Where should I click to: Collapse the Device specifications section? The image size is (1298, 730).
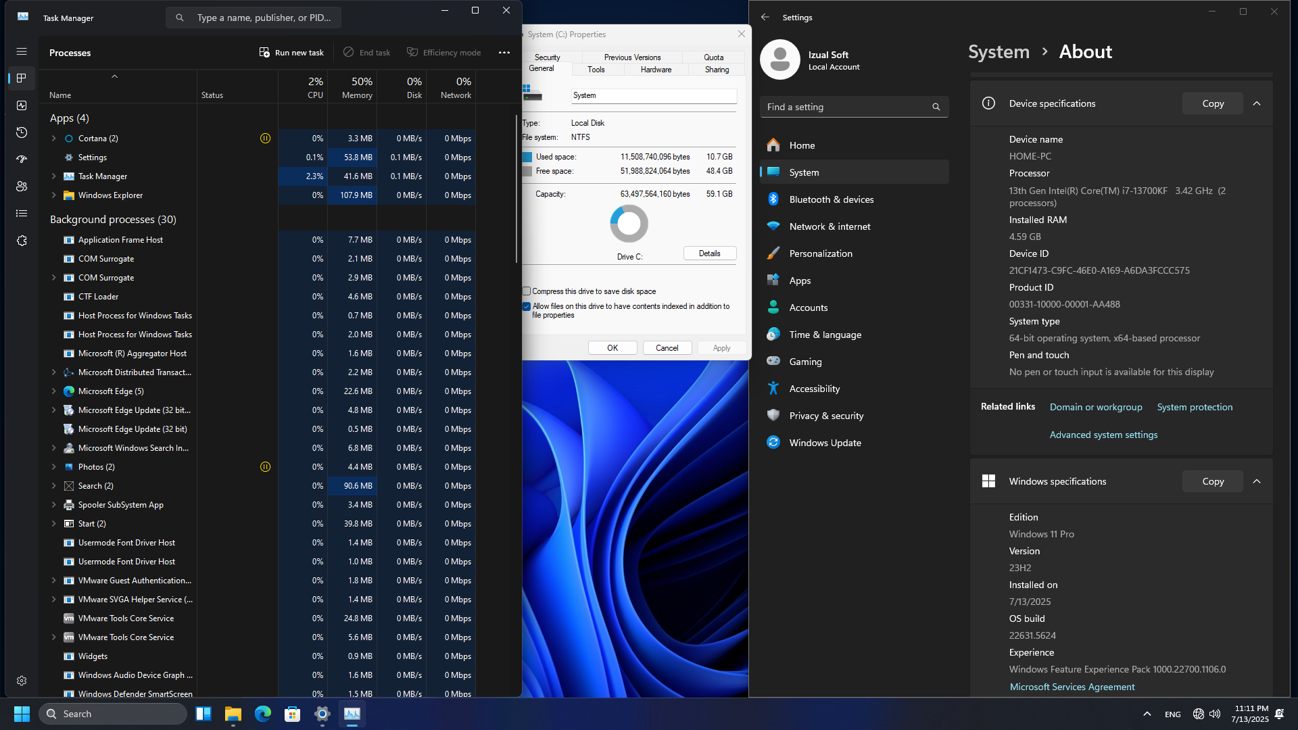pyautogui.click(x=1257, y=103)
